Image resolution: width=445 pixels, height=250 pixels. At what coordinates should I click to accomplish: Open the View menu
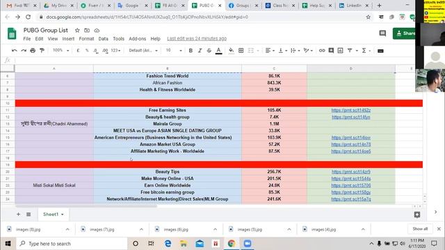tap(53, 39)
